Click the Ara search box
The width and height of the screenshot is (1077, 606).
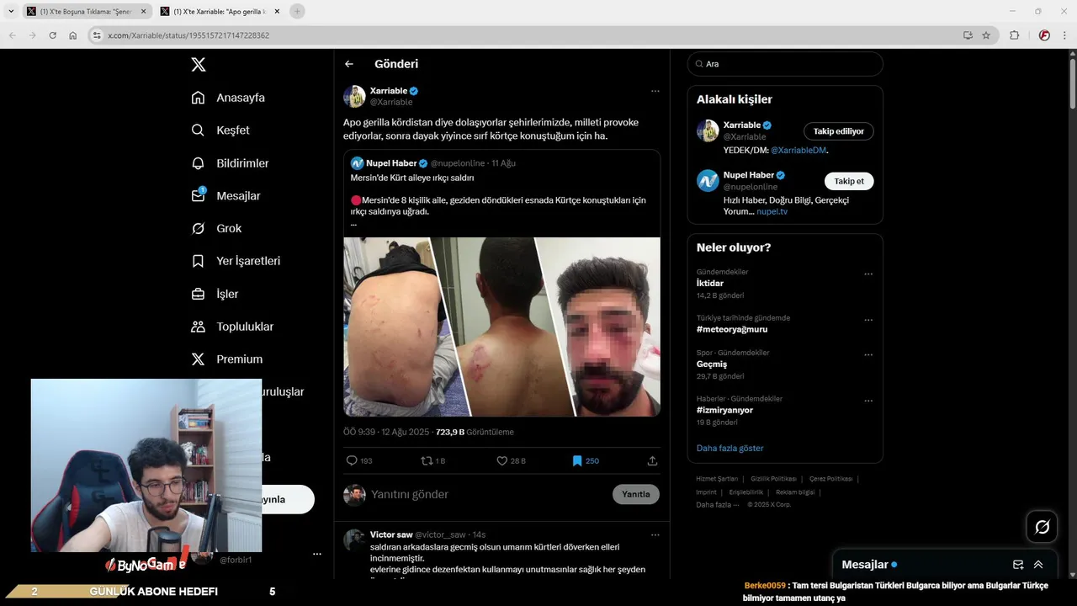click(x=785, y=64)
